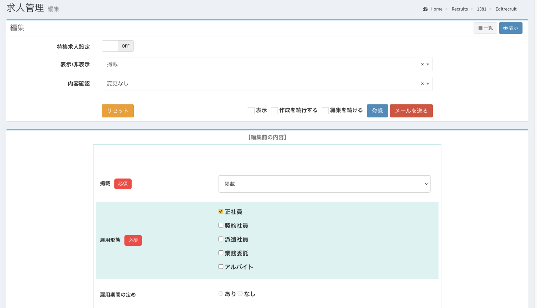Image resolution: width=537 pixels, height=308 pixels.
Task: Open the 掲載 select box in 編集前の内容
Action: click(x=324, y=184)
